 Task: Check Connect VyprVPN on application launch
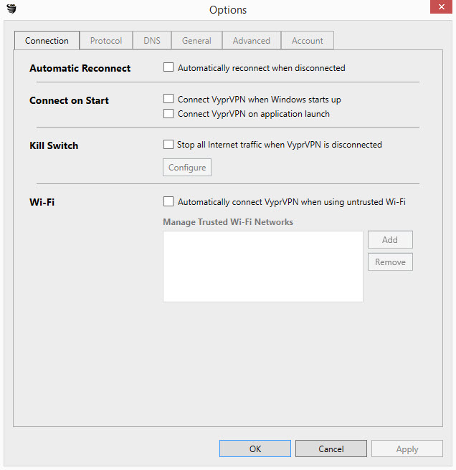click(168, 114)
